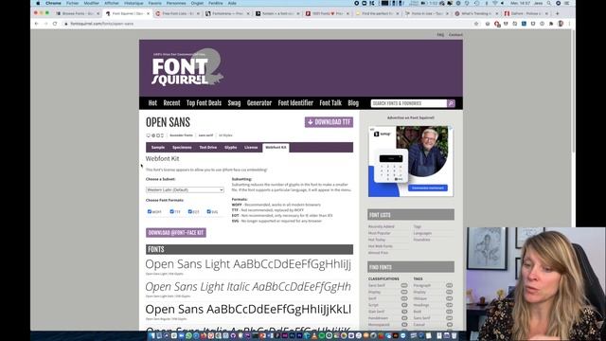The height and width of the screenshot is (341, 606).
Task: Switch to the Glyphs tab
Action: (230, 148)
